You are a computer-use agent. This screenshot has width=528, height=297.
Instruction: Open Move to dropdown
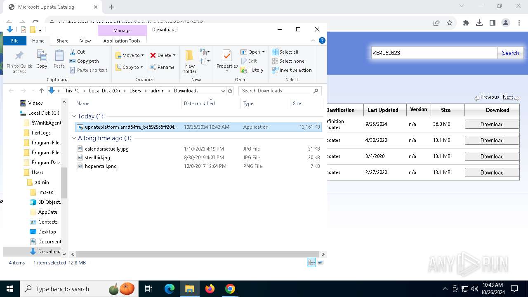(130, 55)
